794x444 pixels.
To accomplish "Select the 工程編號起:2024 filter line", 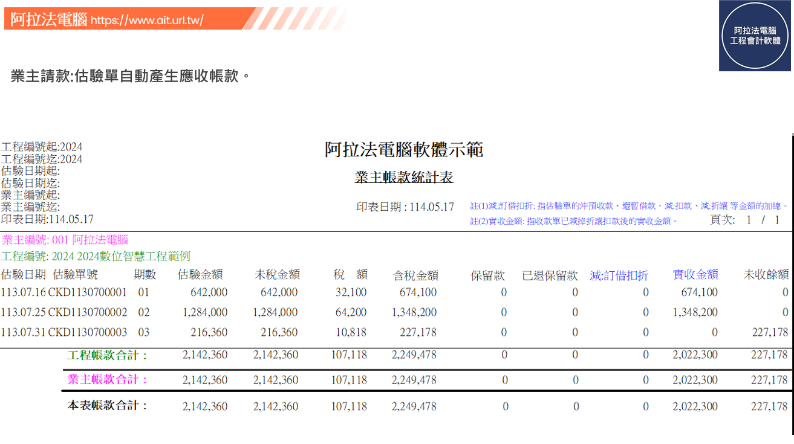I will tap(42, 147).
